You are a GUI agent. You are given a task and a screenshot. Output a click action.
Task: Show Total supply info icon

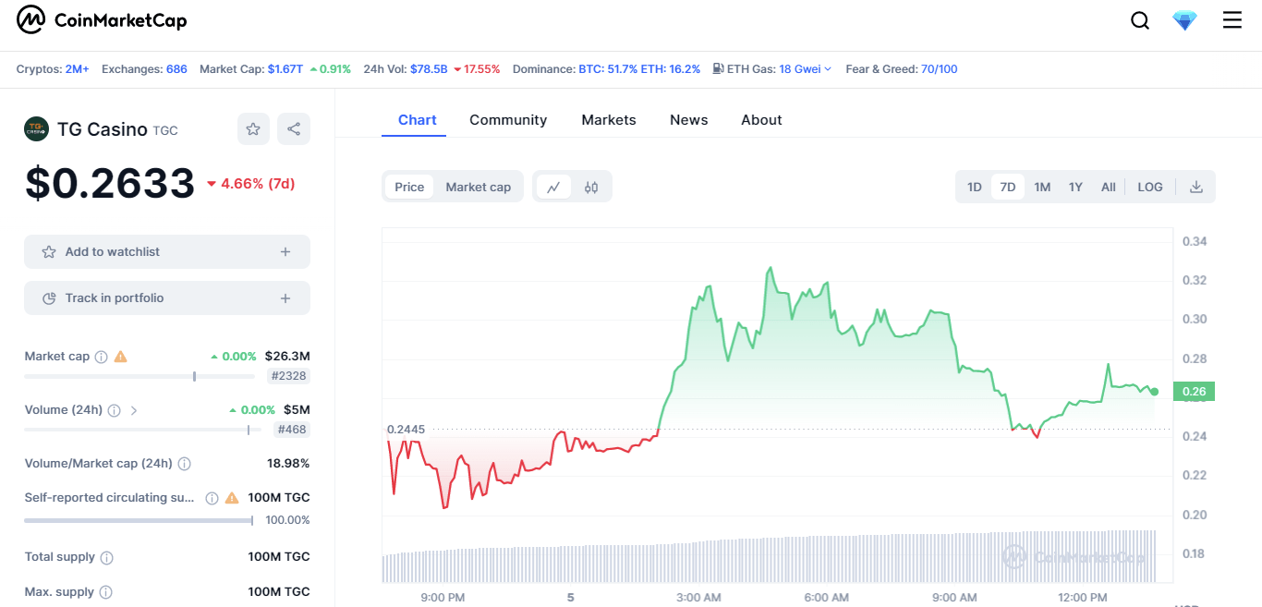coord(106,557)
